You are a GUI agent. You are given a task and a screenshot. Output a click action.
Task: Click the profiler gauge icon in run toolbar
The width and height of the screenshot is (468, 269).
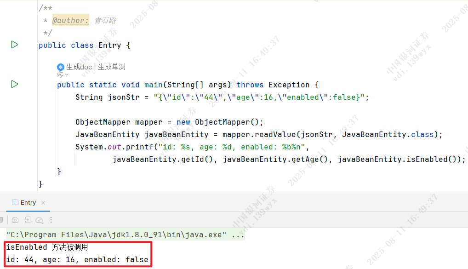(x=40, y=220)
